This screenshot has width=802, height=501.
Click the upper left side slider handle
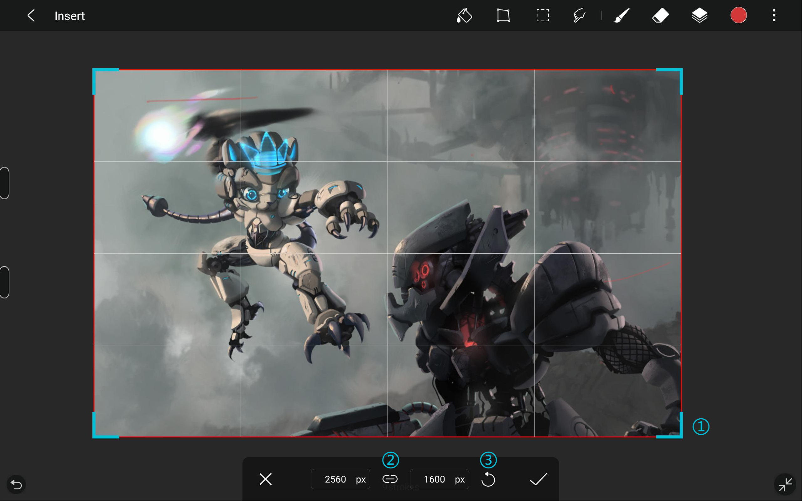point(5,183)
